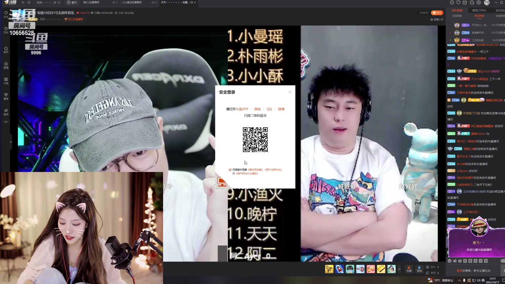Select the 日活跃度 sub-tab
Image resolution: width=505 pixels, height=284 pixels.
(457, 16)
